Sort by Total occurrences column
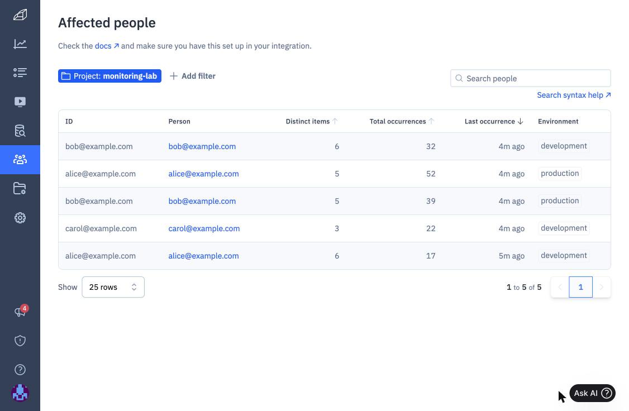Viewport: 629px width, 411px height. point(402,121)
